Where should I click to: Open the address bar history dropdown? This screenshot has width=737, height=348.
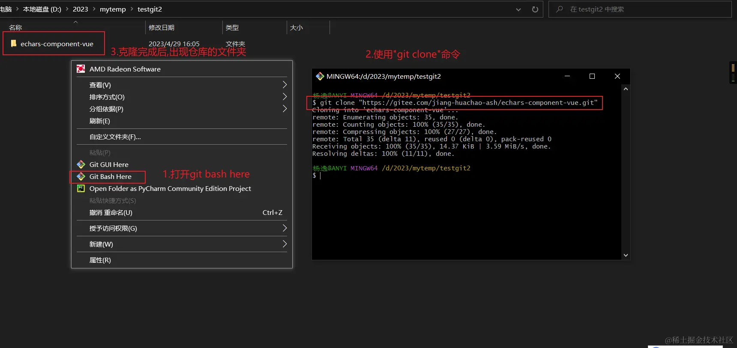tap(518, 9)
